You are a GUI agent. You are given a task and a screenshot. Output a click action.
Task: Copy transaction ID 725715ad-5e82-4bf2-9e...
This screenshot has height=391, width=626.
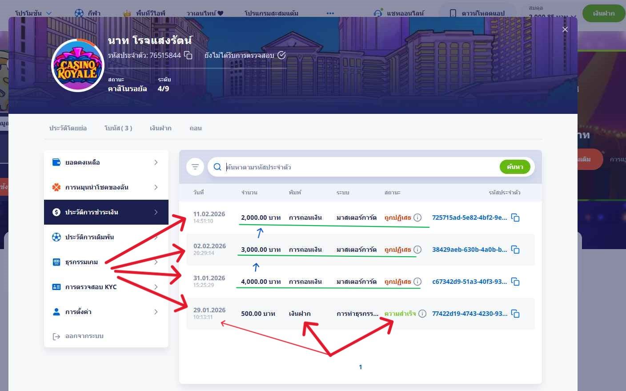[515, 218]
